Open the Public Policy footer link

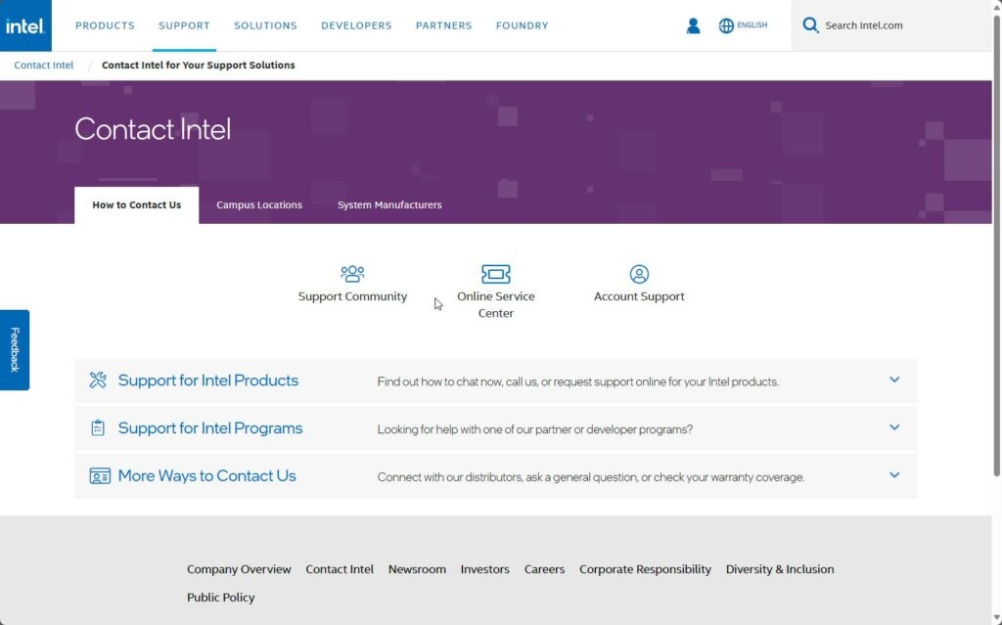pos(220,598)
